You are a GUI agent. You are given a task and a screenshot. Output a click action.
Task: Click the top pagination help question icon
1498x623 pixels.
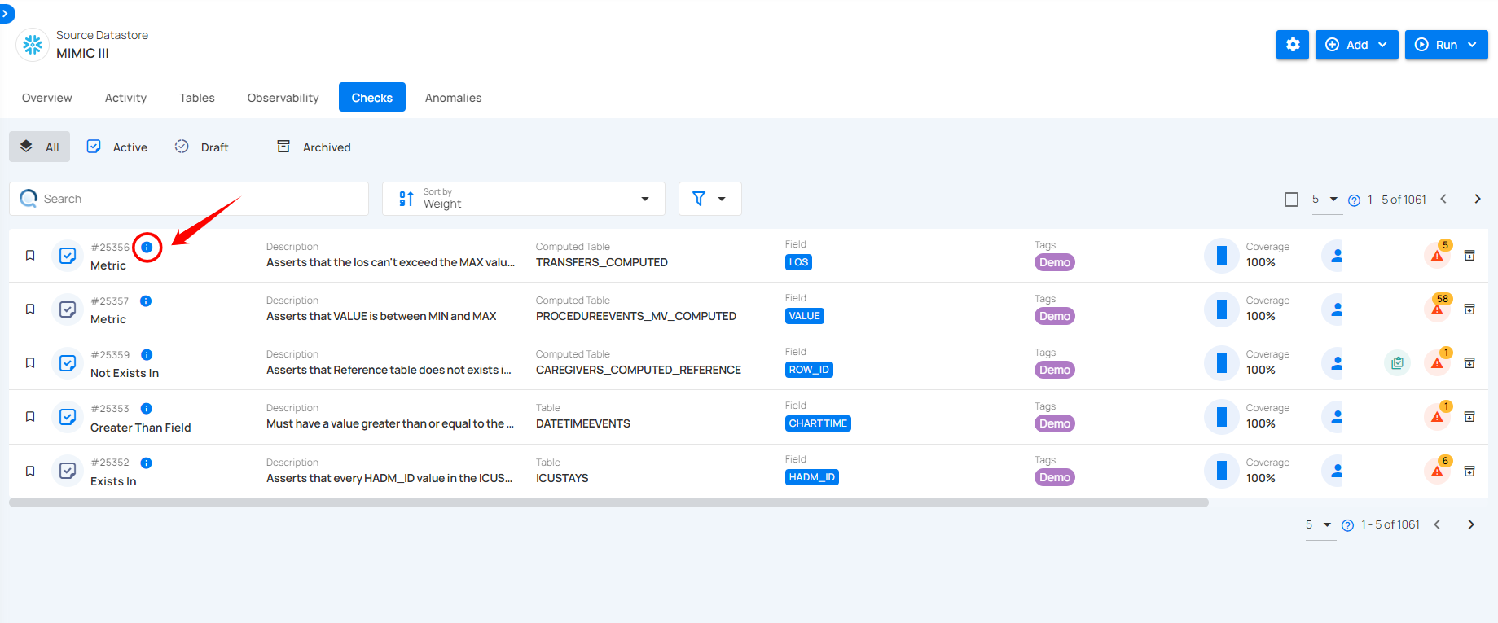pos(1354,200)
